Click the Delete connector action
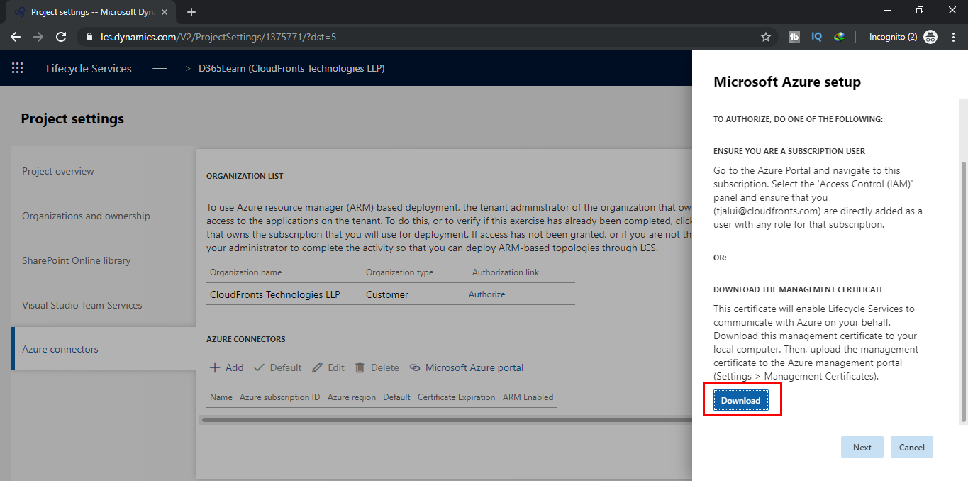The image size is (968, 481). (x=377, y=367)
